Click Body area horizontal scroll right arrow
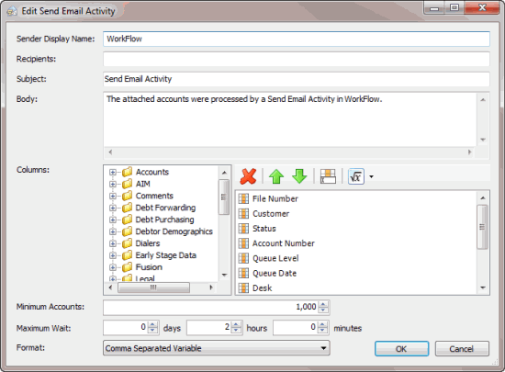 tap(470, 152)
